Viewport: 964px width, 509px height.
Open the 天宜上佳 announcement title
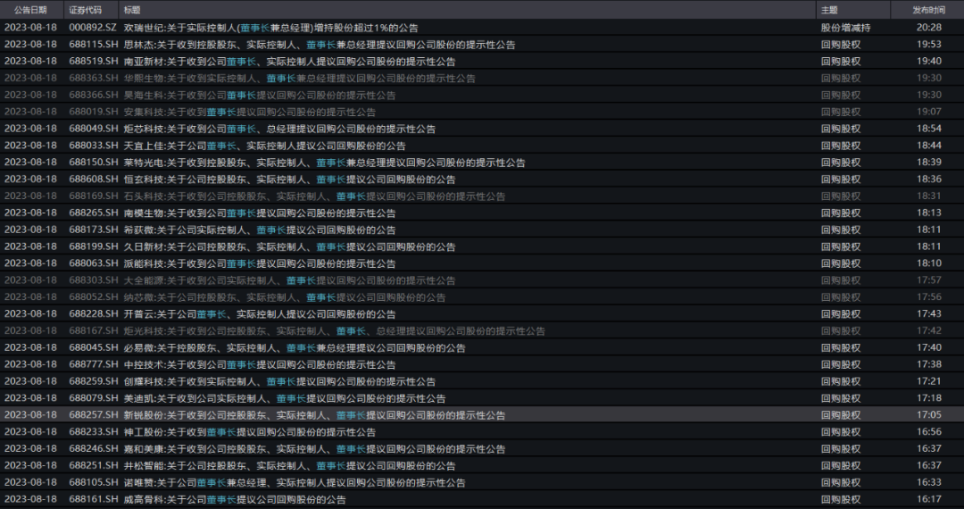264,146
